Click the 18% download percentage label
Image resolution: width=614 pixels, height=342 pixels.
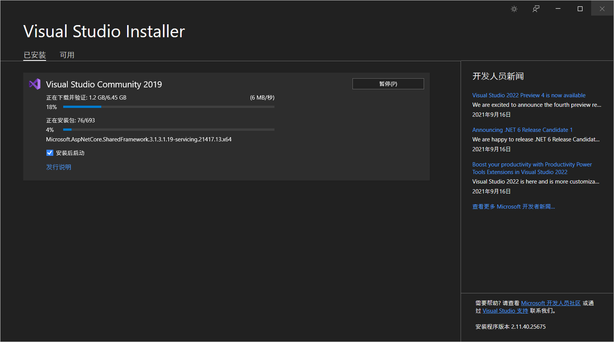tap(51, 107)
